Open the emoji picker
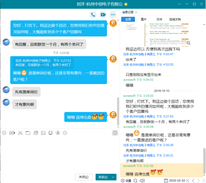The image size is (206, 183). [x=4, y=133]
